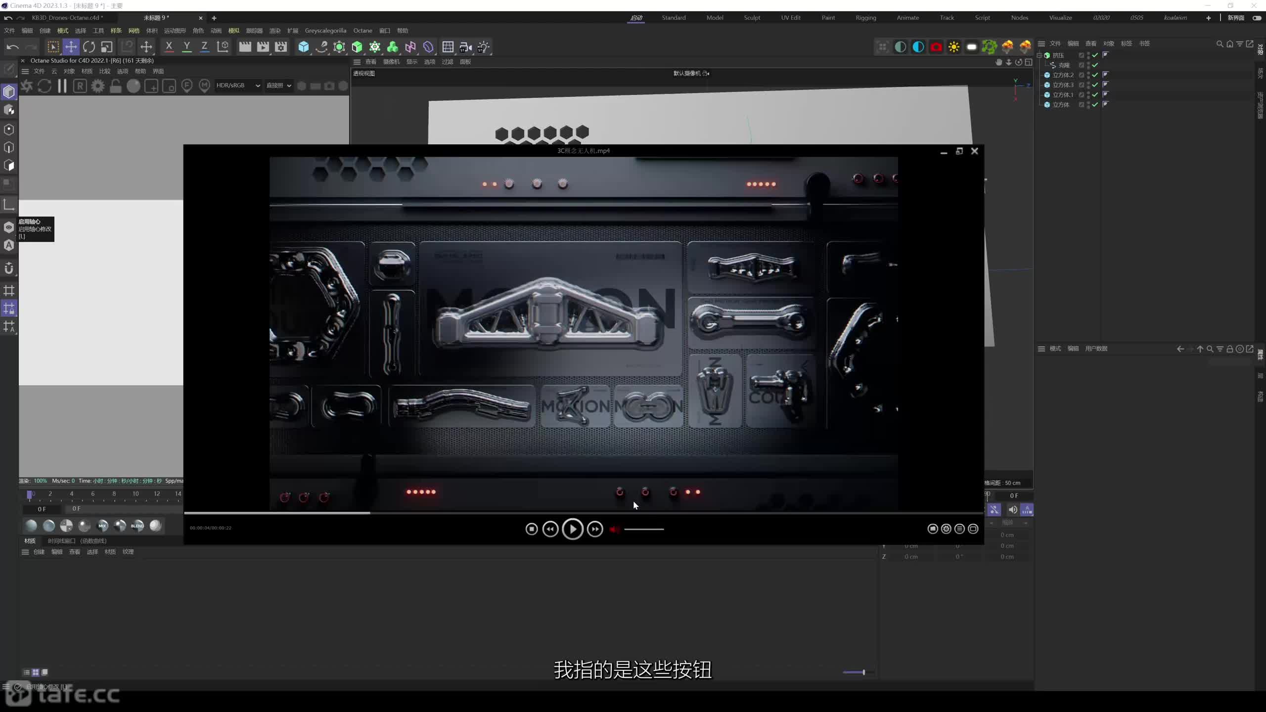Click the Octane area light icon
The image size is (1266, 712).
pyautogui.click(x=972, y=47)
